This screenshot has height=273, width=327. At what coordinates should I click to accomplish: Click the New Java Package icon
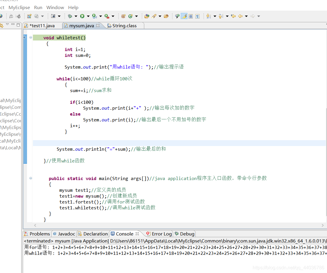coord(123,16)
